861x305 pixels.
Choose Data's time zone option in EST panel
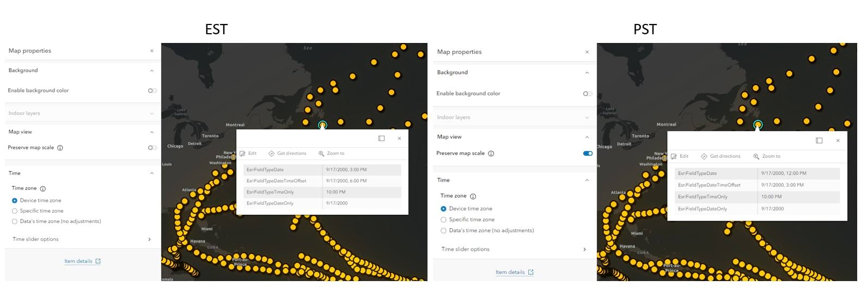point(15,221)
